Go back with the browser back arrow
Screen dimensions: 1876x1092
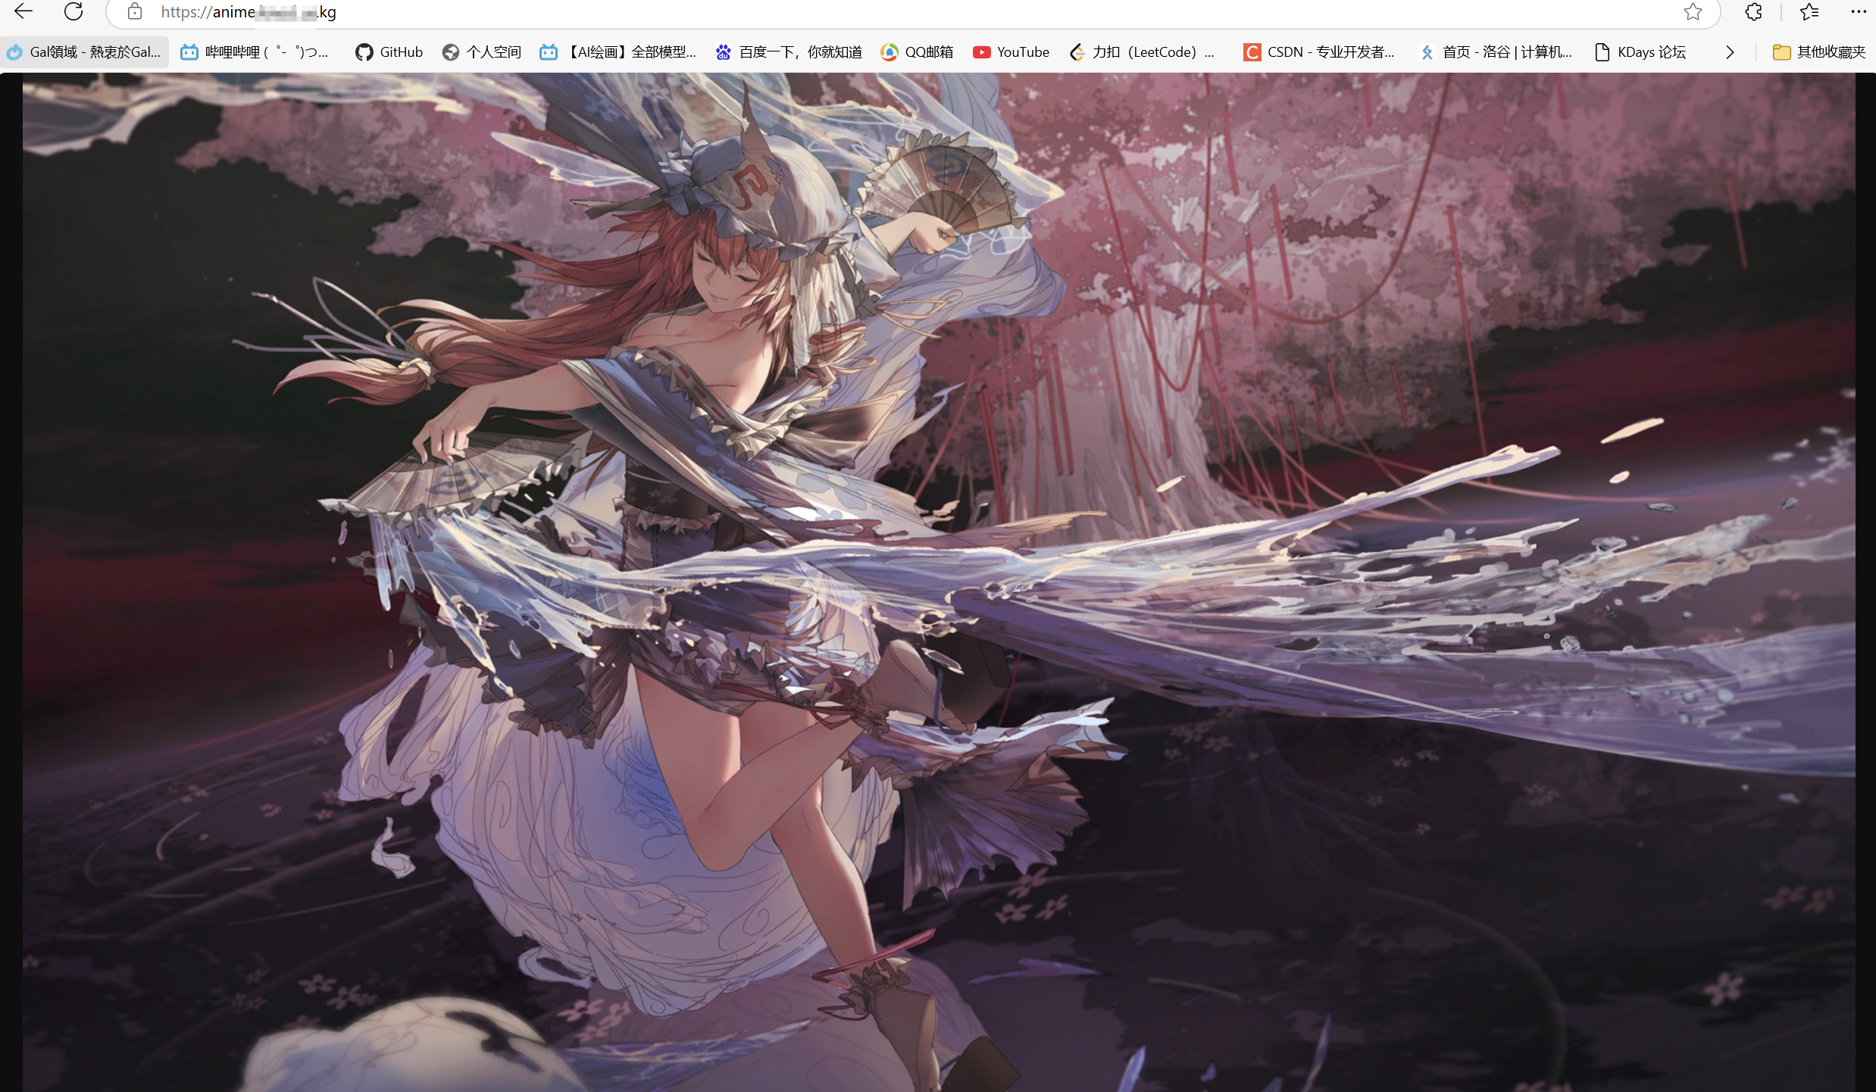click(23, 11)
